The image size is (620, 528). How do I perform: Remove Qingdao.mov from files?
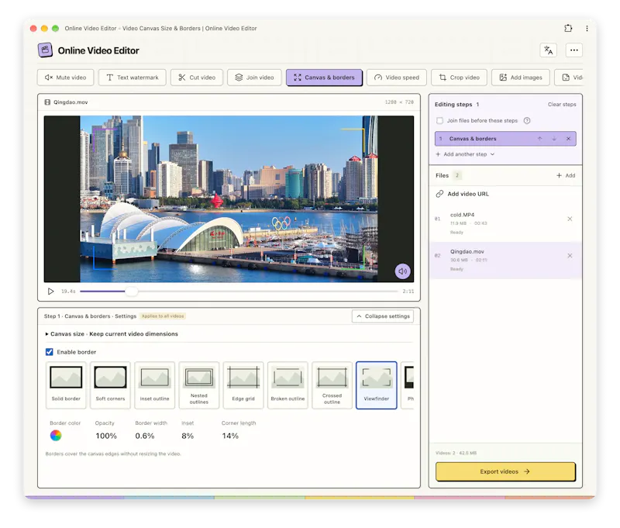(x=570, y=256)
